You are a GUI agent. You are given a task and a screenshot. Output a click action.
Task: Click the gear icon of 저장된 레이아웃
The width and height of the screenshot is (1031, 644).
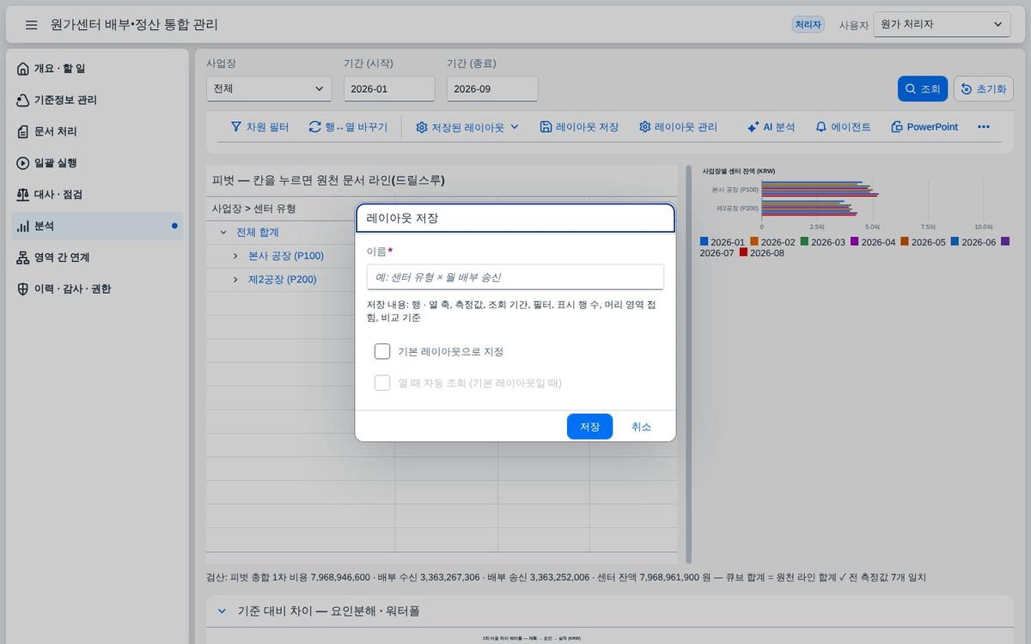coord(422,127)
